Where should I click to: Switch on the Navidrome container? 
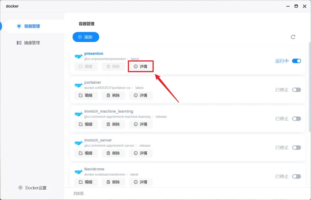(296, 176)
